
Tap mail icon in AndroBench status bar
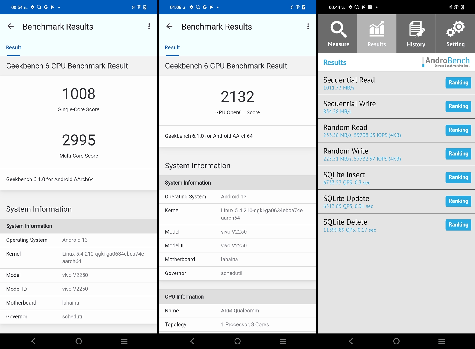(370, 7)
